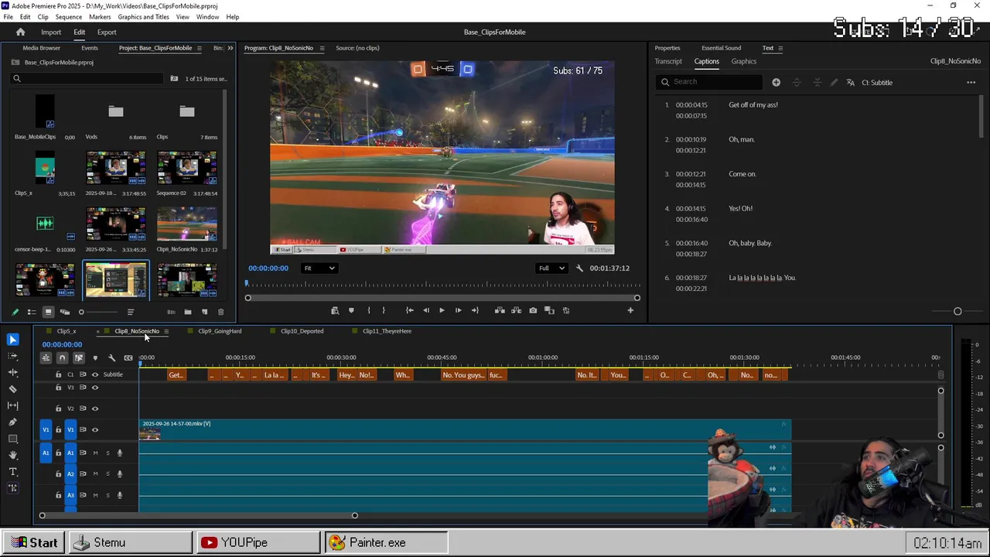The width and height of the screenshot is (990, 557).
Task: Click the New Item icon in Project panel
Action: point(204,312)
